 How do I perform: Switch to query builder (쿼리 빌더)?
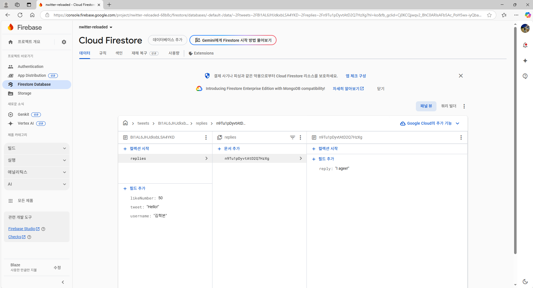point(449,106)
